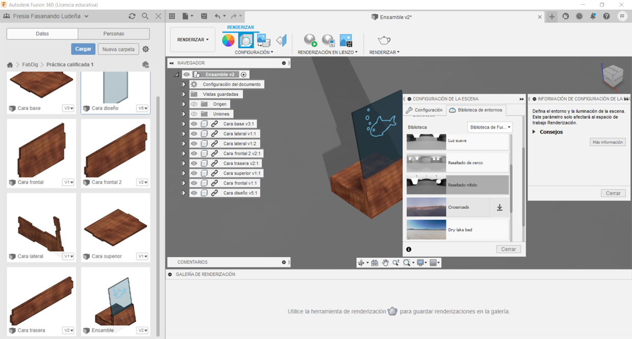The image size is (632, 339).
Task: Show the Origen folder
Action: pyautogui.click(x=194, y=104)
